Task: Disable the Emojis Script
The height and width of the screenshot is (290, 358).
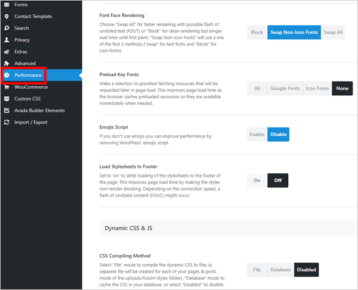Action: click(x=278, y=135)
